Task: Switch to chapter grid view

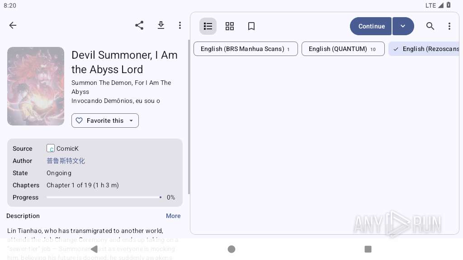Action: 229,26
